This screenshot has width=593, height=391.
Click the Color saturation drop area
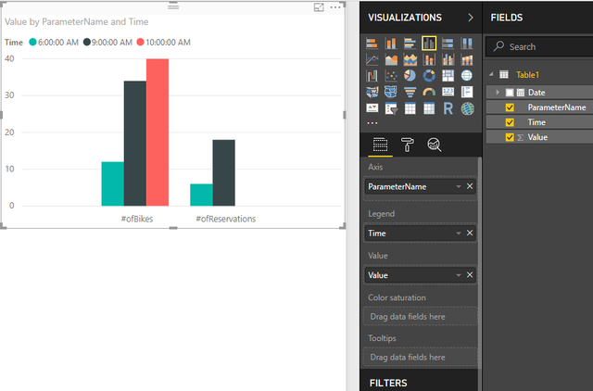(x=420, y=317)
